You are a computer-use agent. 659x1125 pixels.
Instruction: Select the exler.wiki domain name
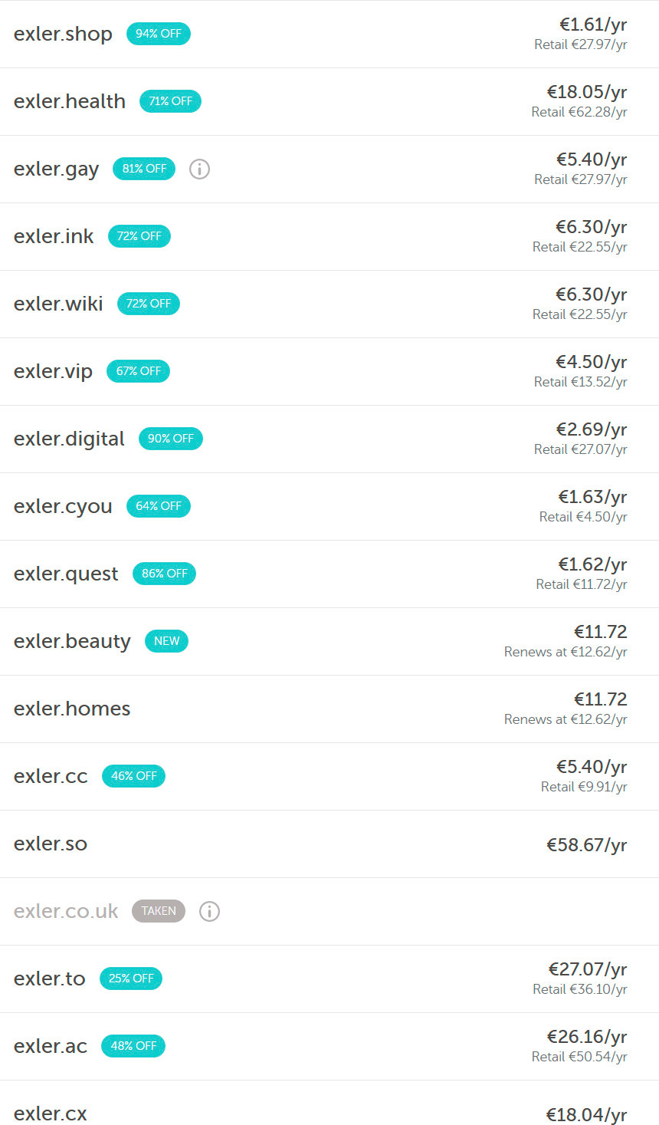58,304
